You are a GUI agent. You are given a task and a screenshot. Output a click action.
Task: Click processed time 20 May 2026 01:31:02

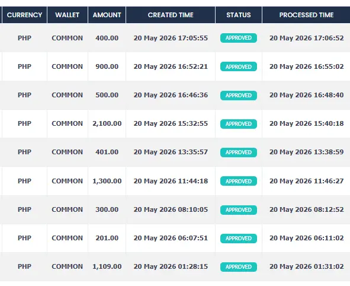307,266
